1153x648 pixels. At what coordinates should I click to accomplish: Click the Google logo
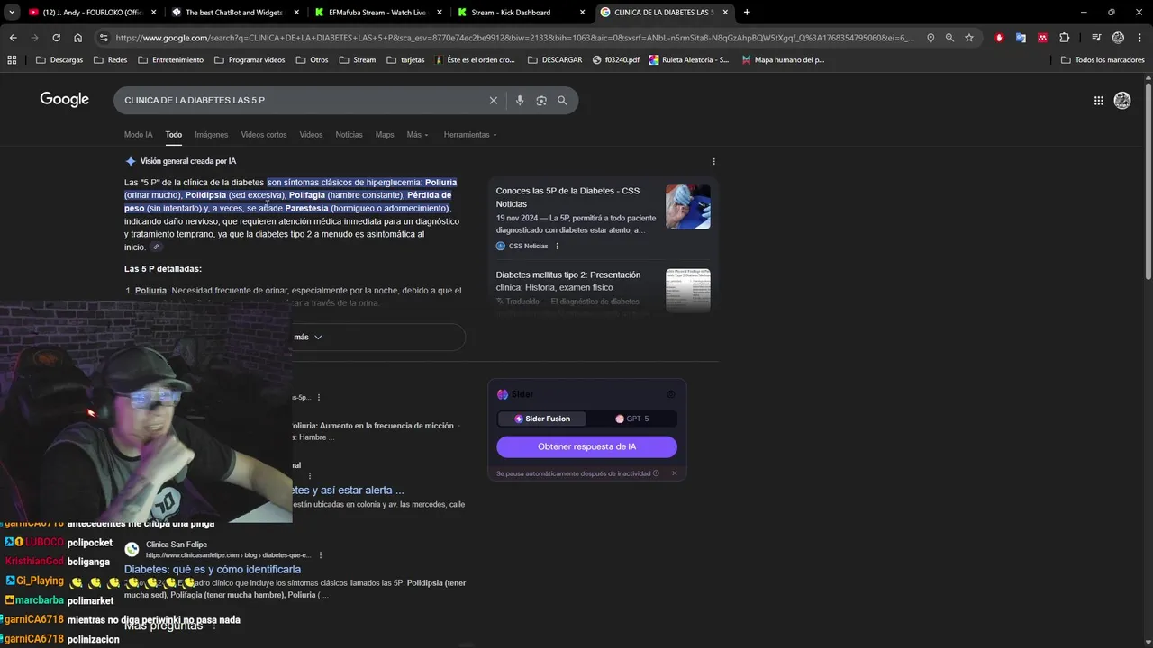pos(64,99)
